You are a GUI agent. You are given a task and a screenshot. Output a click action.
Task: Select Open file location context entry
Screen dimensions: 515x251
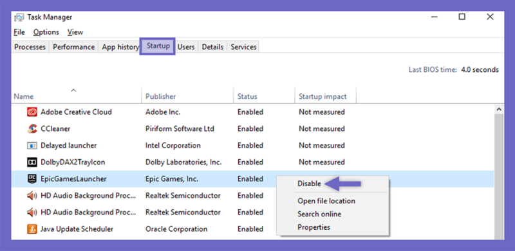pos(326,201)
